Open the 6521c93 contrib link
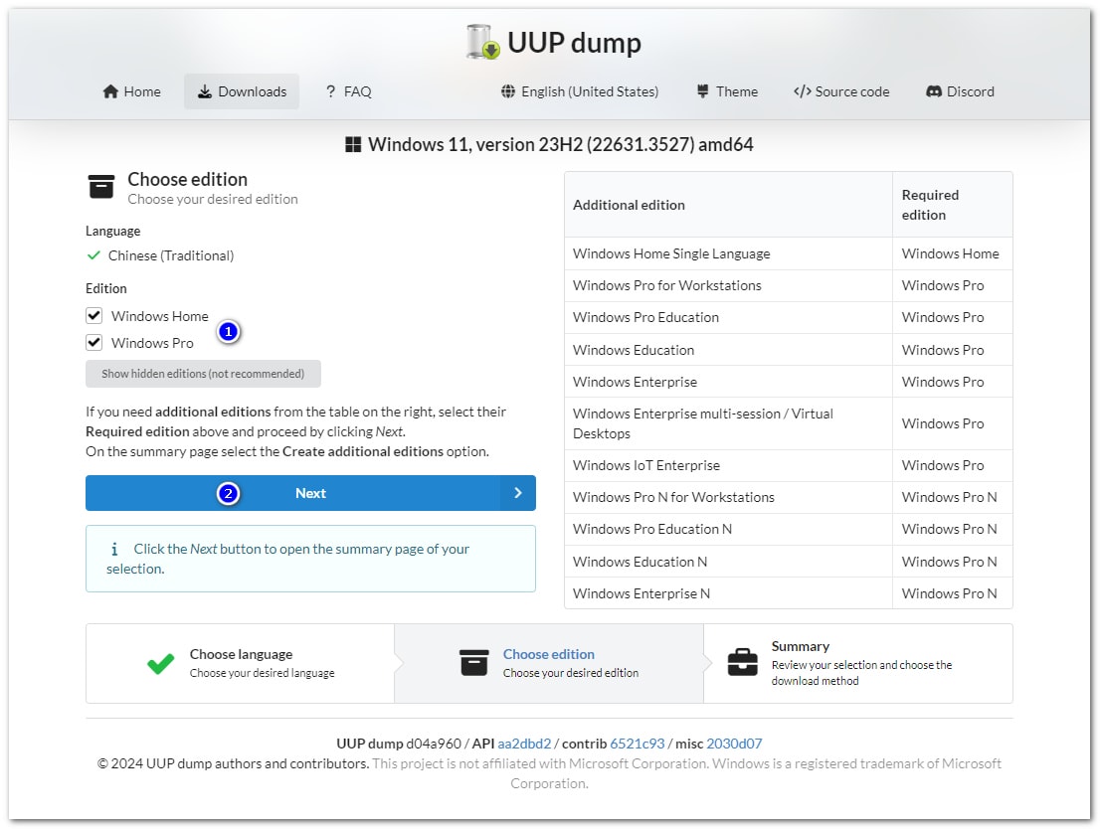 (637, 744)
